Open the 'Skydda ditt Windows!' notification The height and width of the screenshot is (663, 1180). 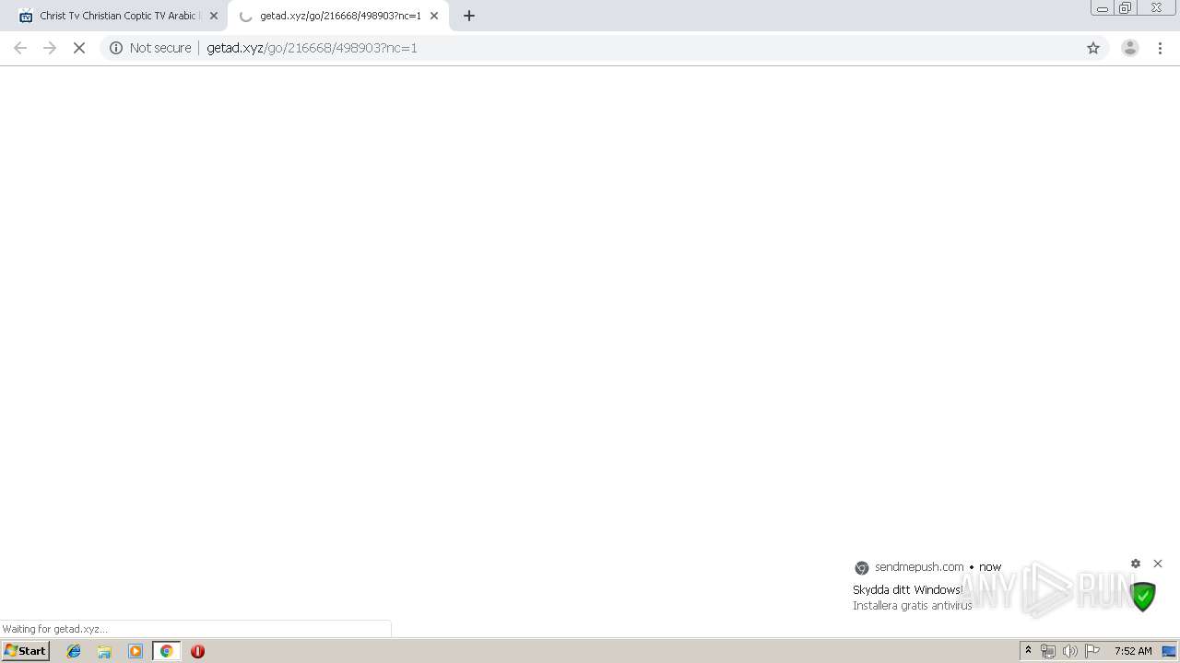907,589
